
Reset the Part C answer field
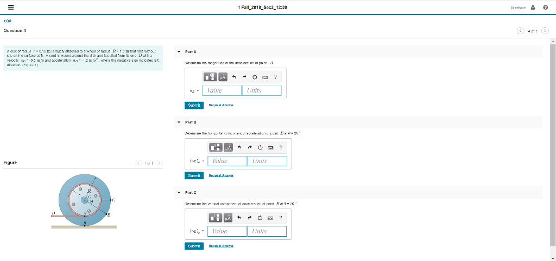[x=260, y=218]
